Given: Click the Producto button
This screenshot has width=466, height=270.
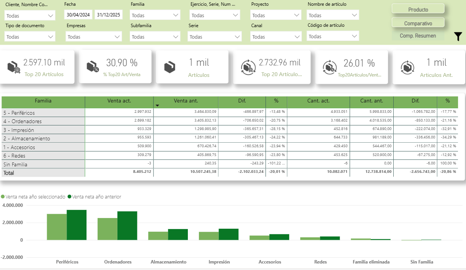Looking at the screenshot, I should point(418,9).
